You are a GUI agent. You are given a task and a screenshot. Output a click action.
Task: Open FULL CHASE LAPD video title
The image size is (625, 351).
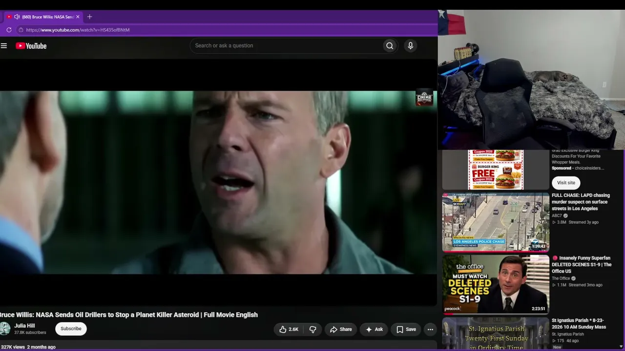[581, 202]
